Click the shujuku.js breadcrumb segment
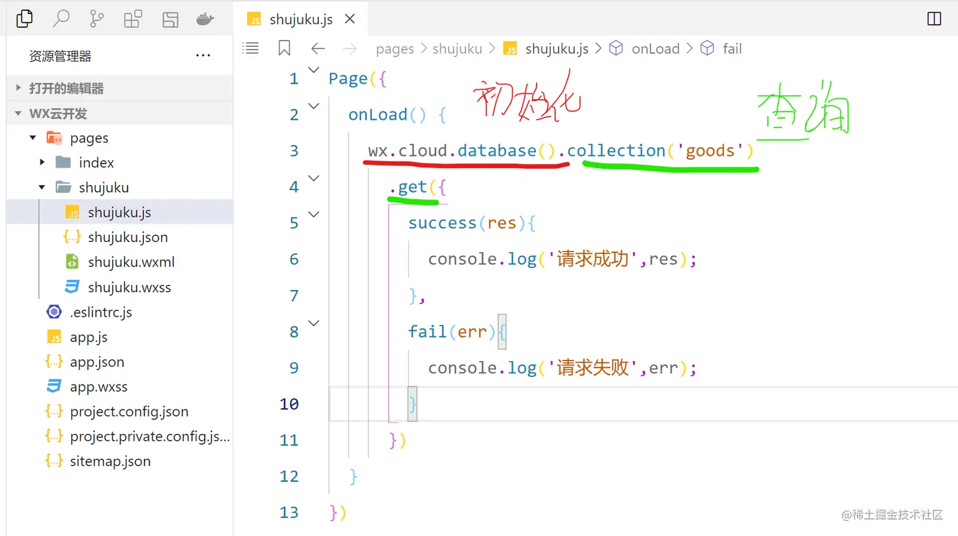958x536 pixels. click(546, 49)
